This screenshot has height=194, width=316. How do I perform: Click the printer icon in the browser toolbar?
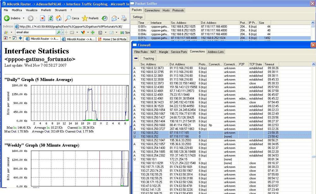[124, 18]
